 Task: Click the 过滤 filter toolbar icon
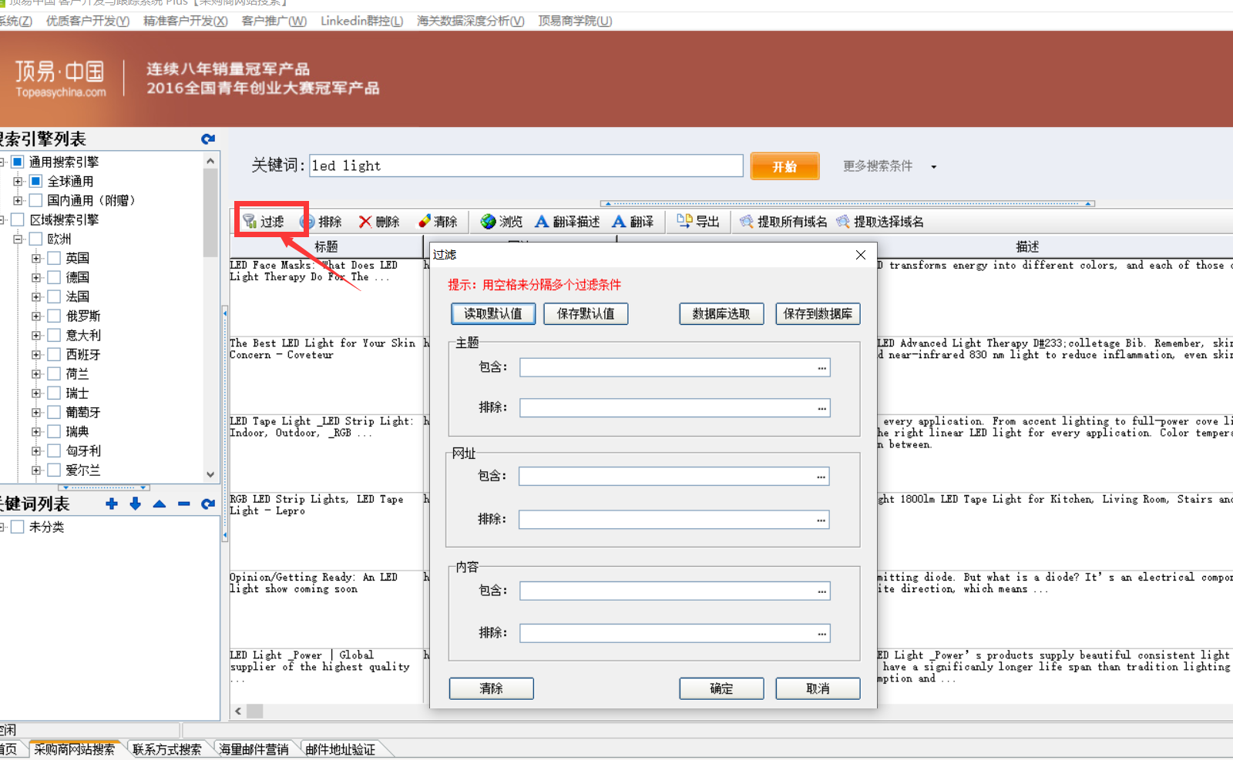[x=250, y=222]
